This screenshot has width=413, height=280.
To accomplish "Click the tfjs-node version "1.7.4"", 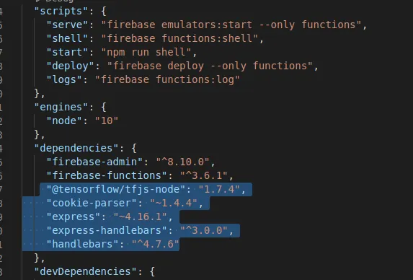I will coord(219,189).
